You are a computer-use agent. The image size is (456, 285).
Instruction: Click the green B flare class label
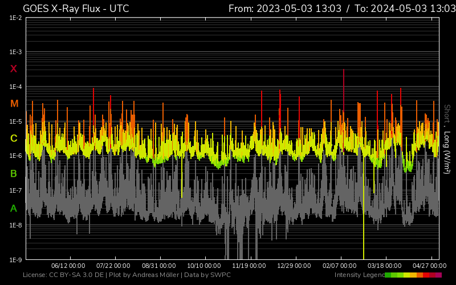coord(14,174)
